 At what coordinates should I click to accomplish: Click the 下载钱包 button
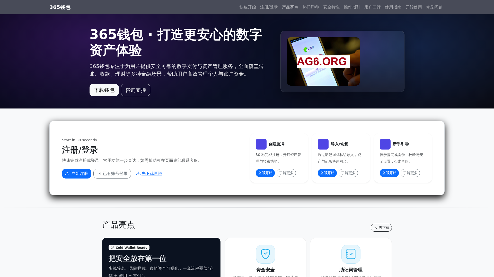(x=104, y=90)
